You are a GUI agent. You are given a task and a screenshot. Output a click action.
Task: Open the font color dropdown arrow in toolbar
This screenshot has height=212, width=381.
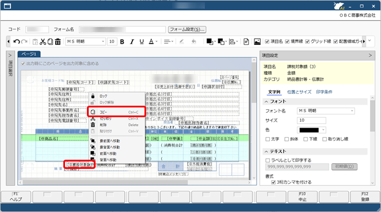(x=157, y=42)
